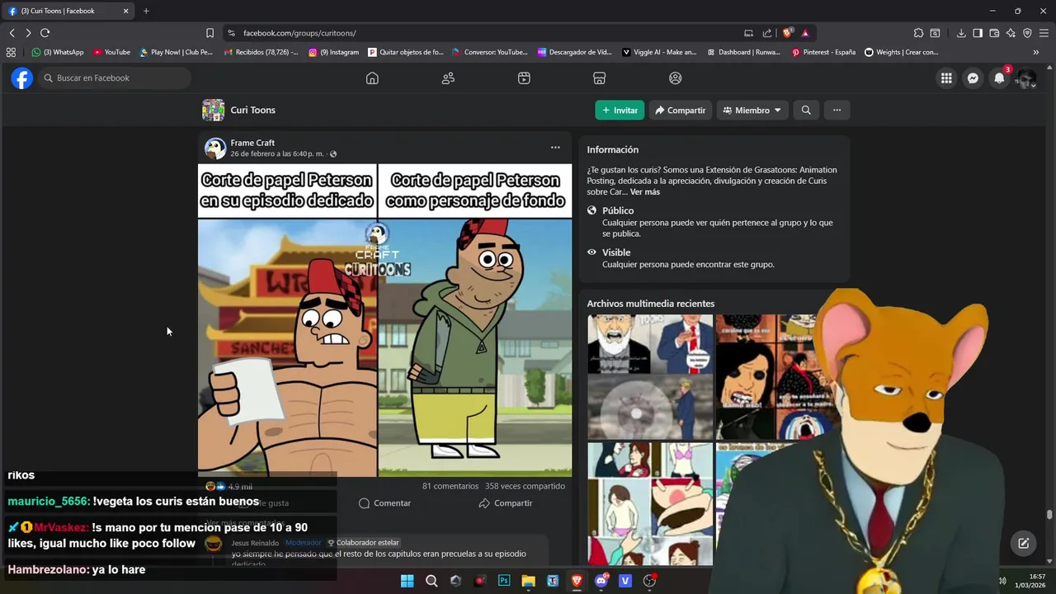Open OBS Studio from taskbar

[x=649, y=581]
